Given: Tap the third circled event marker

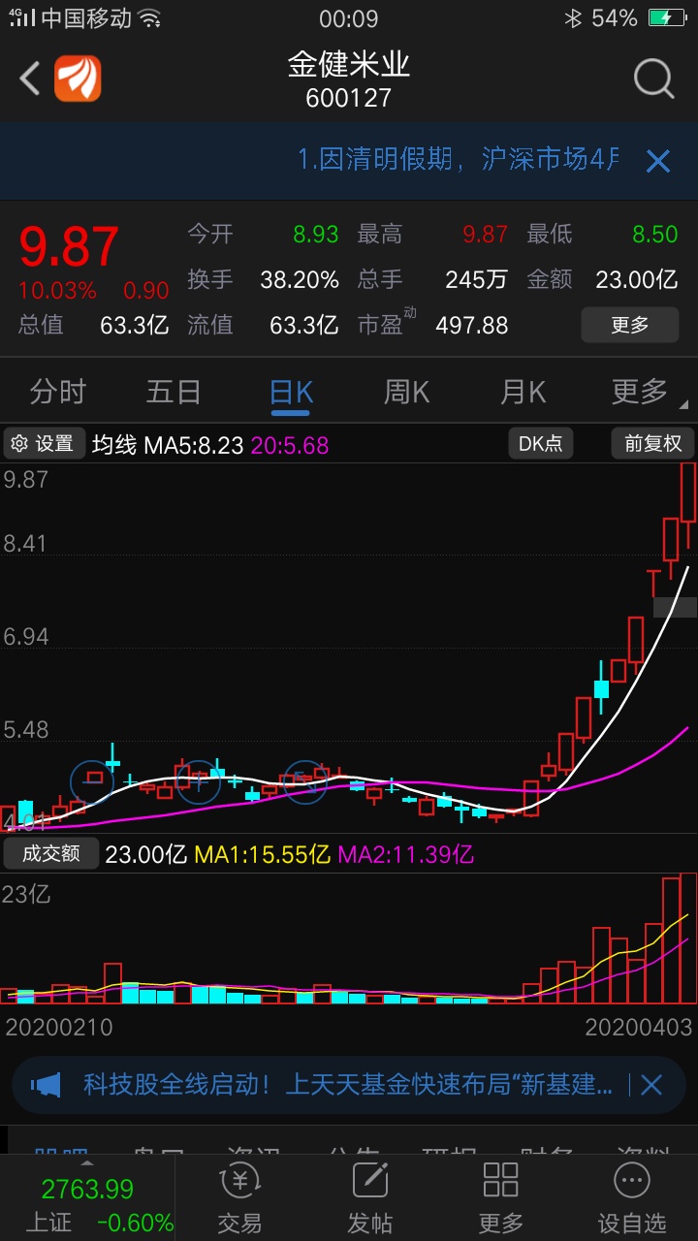Looking at the screenshot, I should click(x=305, y=780).
